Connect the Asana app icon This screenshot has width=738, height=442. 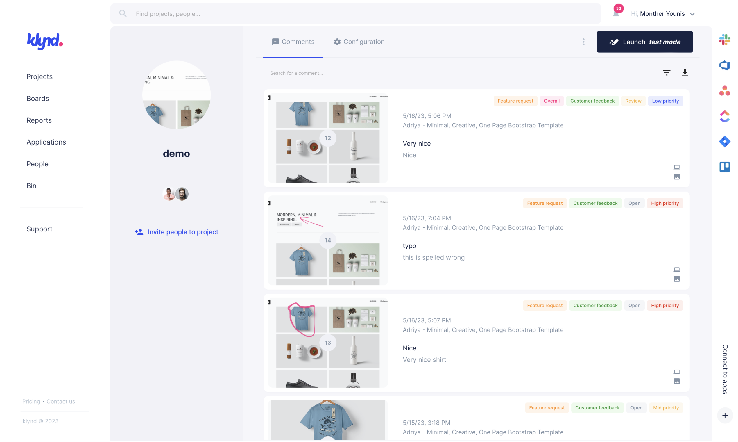pyautogui.click(x=725, y=90)
